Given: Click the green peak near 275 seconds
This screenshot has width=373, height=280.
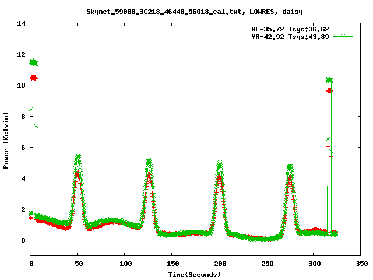Looking at the screenshot, I should (x=290, y=167).
